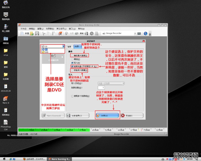Enable the 确定最大速度 checkbox
Viewport: 201px width, 161px height.
72,56
